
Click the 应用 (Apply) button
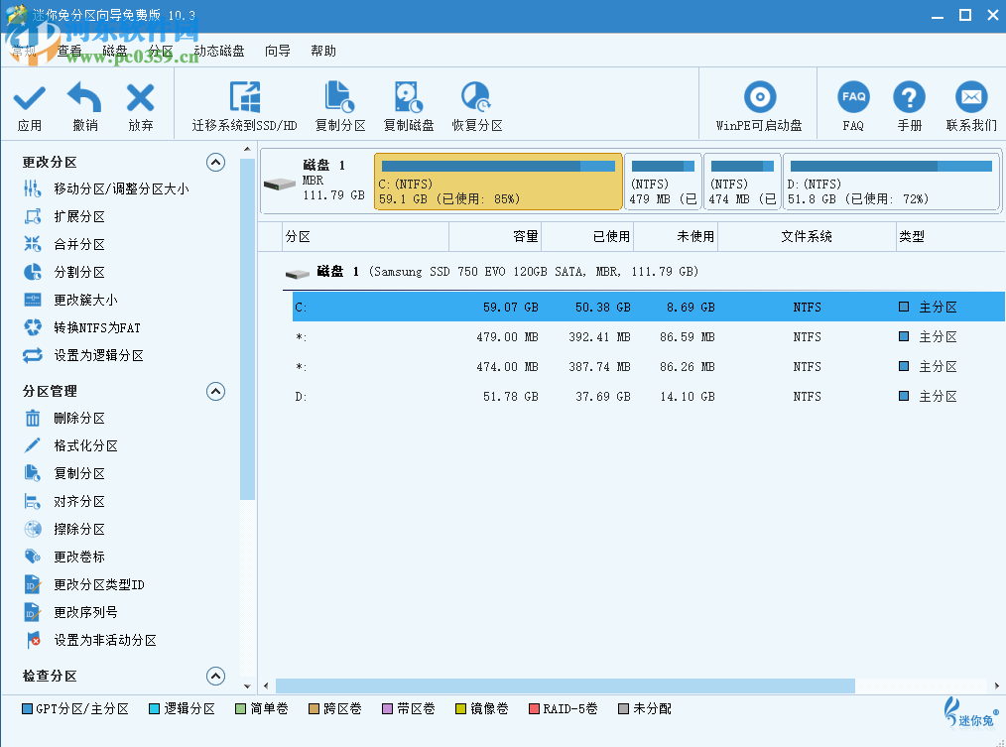click(x=29, y=102)
